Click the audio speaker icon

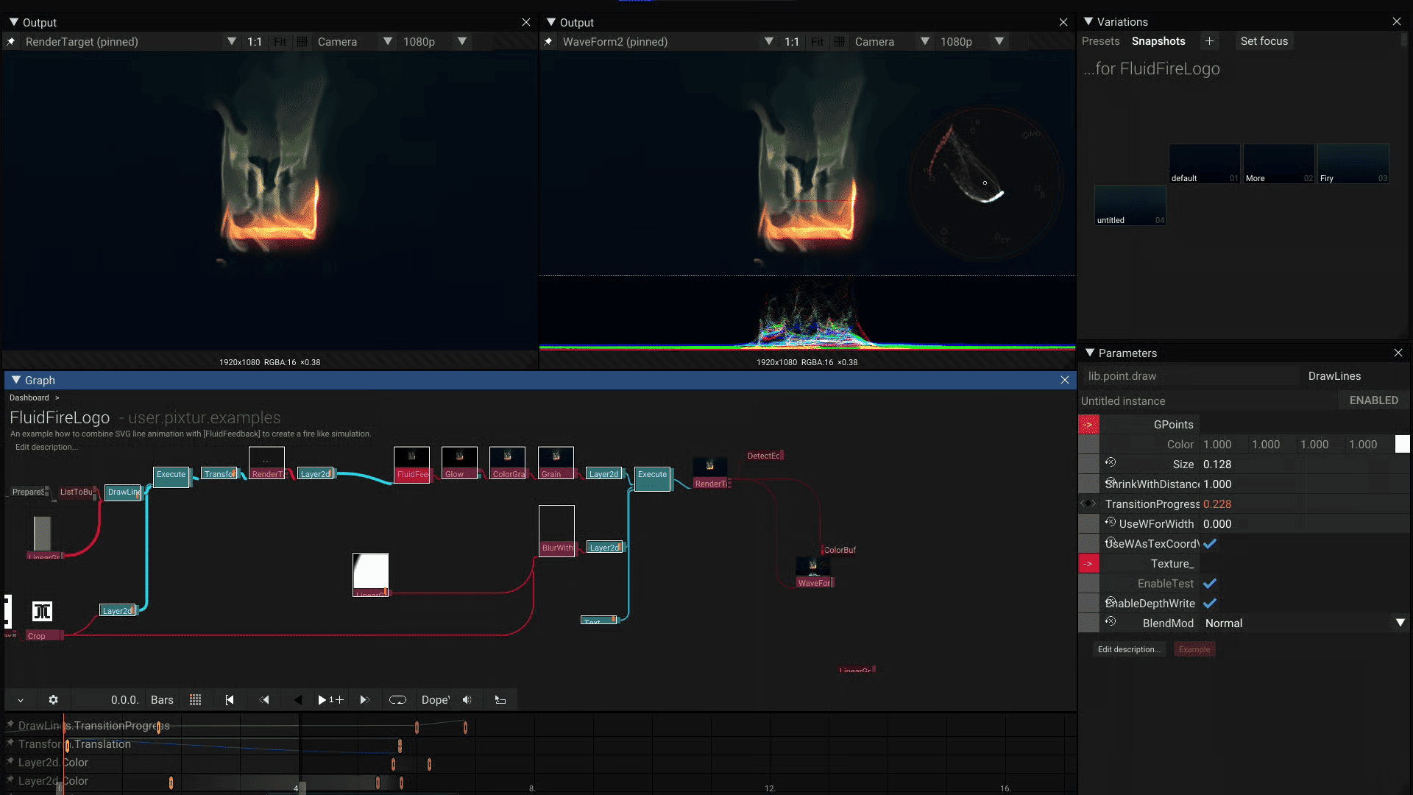pos(467,700)
